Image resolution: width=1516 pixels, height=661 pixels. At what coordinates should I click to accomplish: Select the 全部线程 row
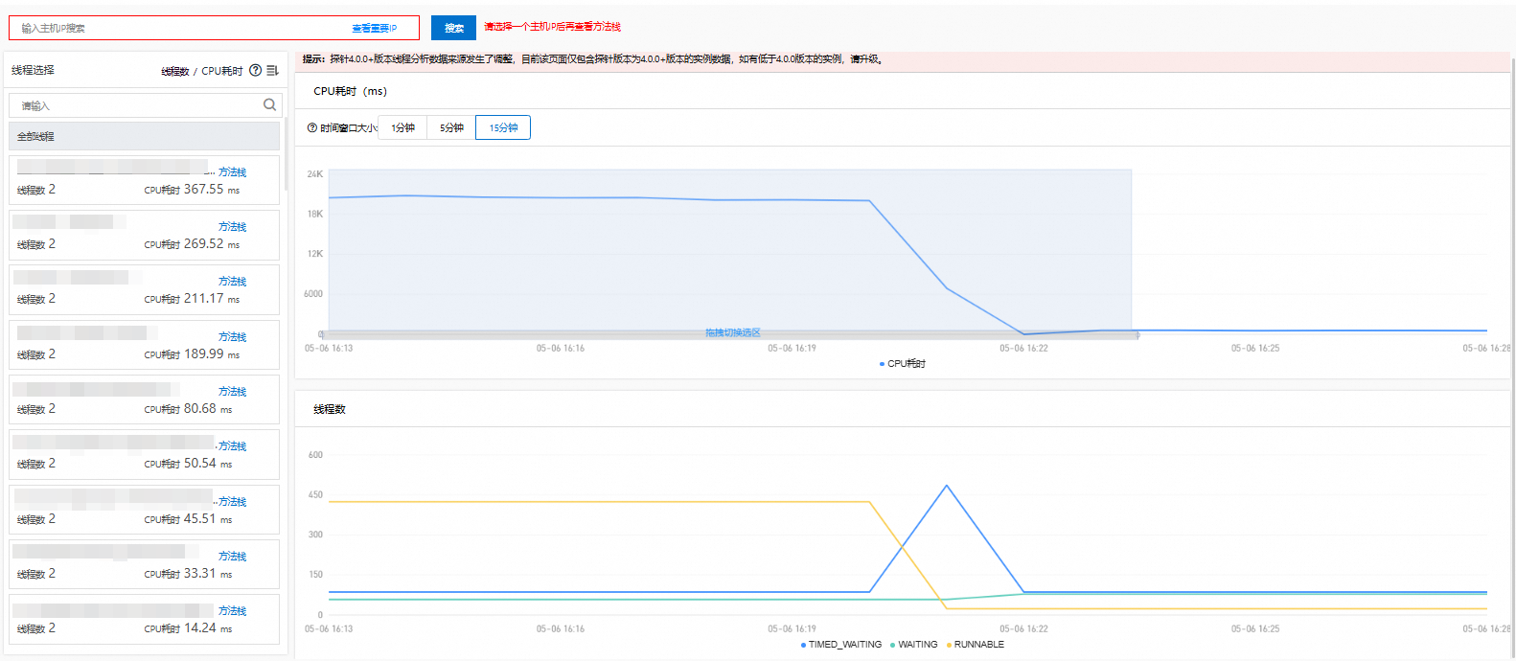(145, 136)
